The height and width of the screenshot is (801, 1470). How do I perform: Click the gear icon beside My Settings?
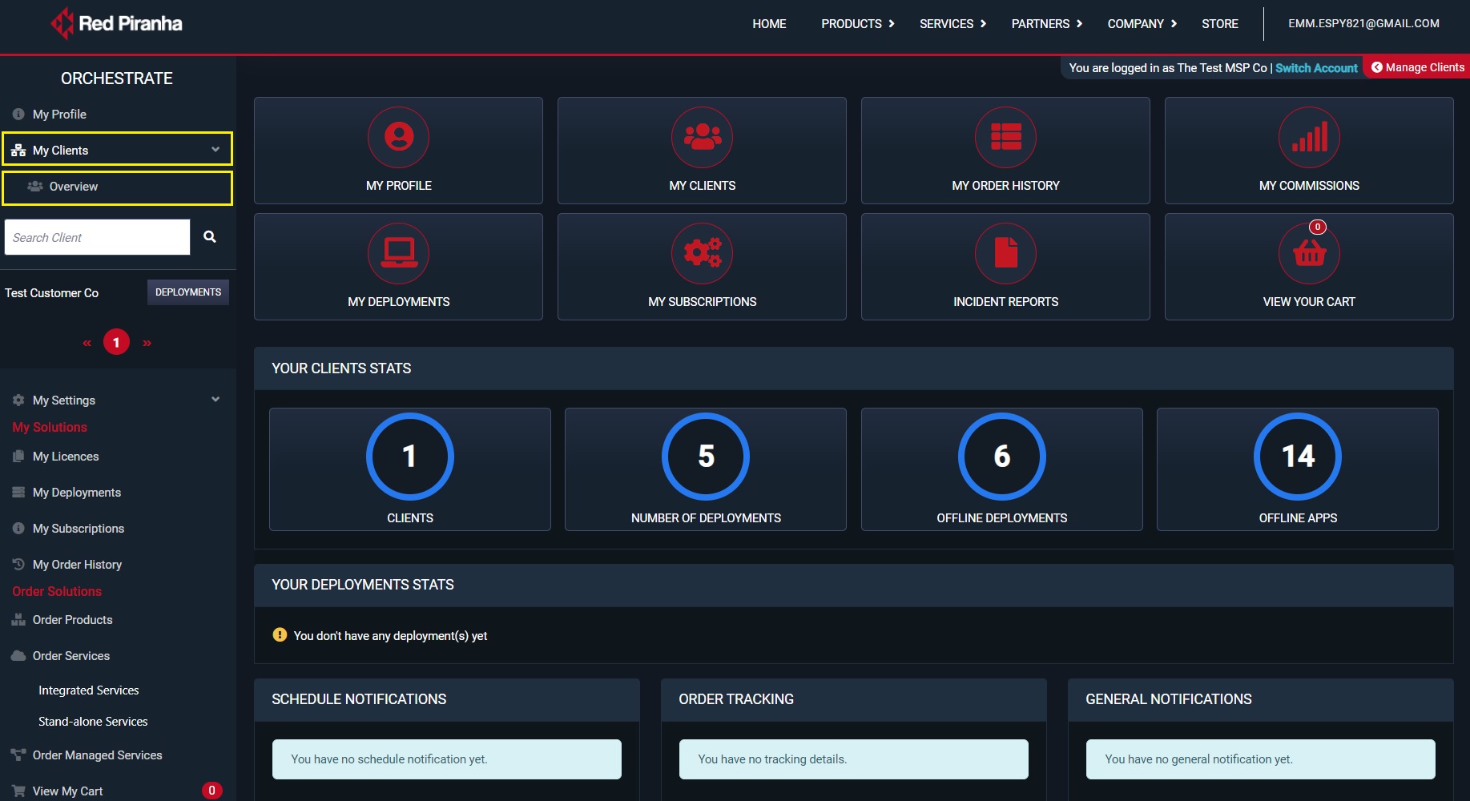click(x=18, y=400)
